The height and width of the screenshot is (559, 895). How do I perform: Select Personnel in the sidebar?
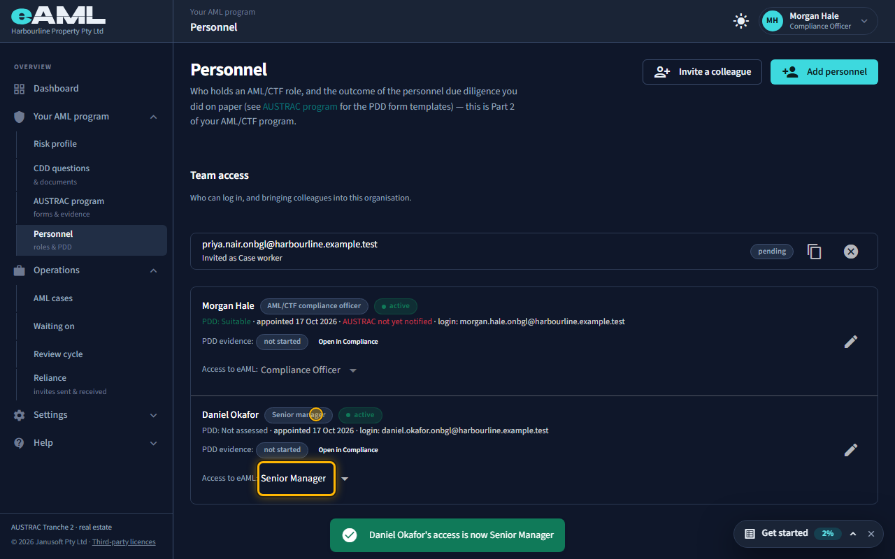pyautogui.click(x=91, y=240)
